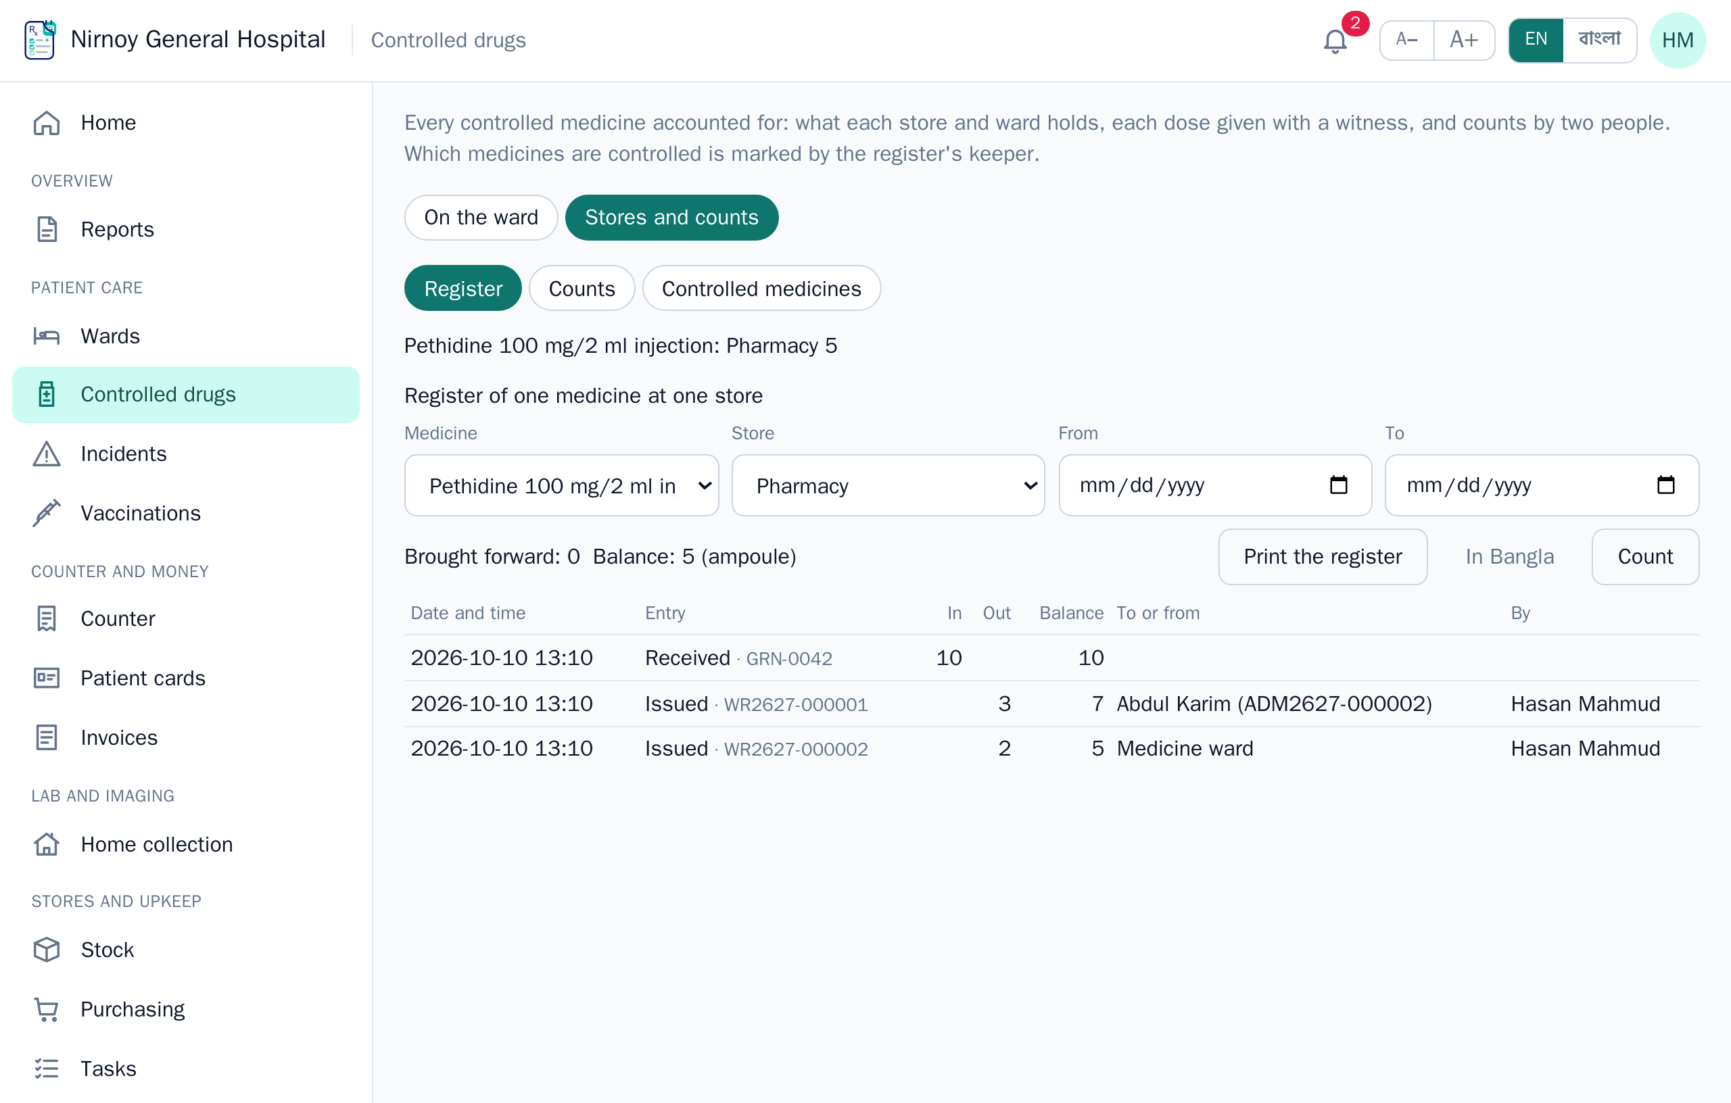Viewport: 1731px width, 1103px height.
Task: Click Print the register button
Action: pyautogui.click(x=1323, y=557)
